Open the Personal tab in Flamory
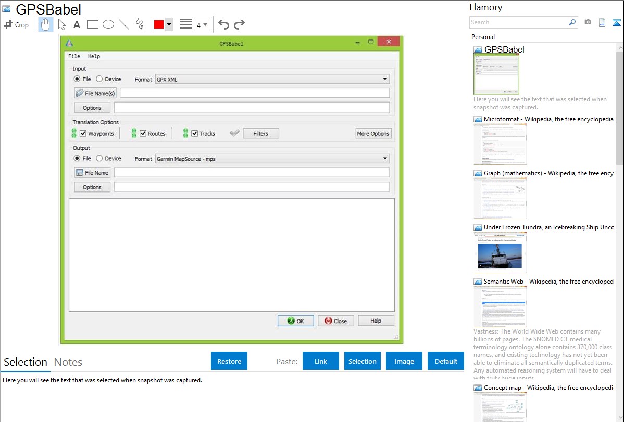 pyautogui.click(x=483, y=37)
